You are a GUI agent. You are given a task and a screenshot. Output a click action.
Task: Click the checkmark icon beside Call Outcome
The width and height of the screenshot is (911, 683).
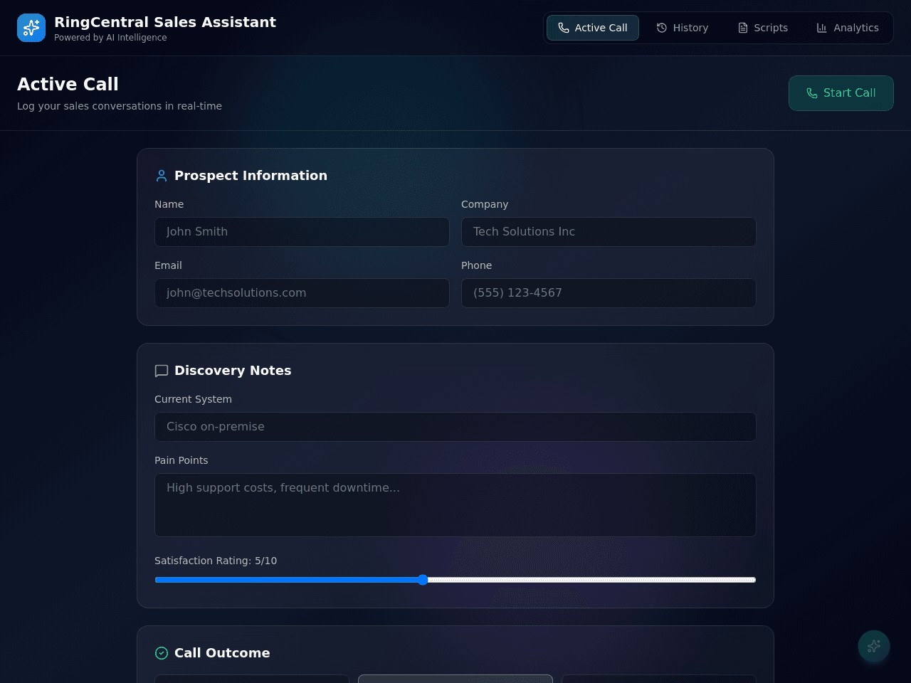(x=162, y=653)
